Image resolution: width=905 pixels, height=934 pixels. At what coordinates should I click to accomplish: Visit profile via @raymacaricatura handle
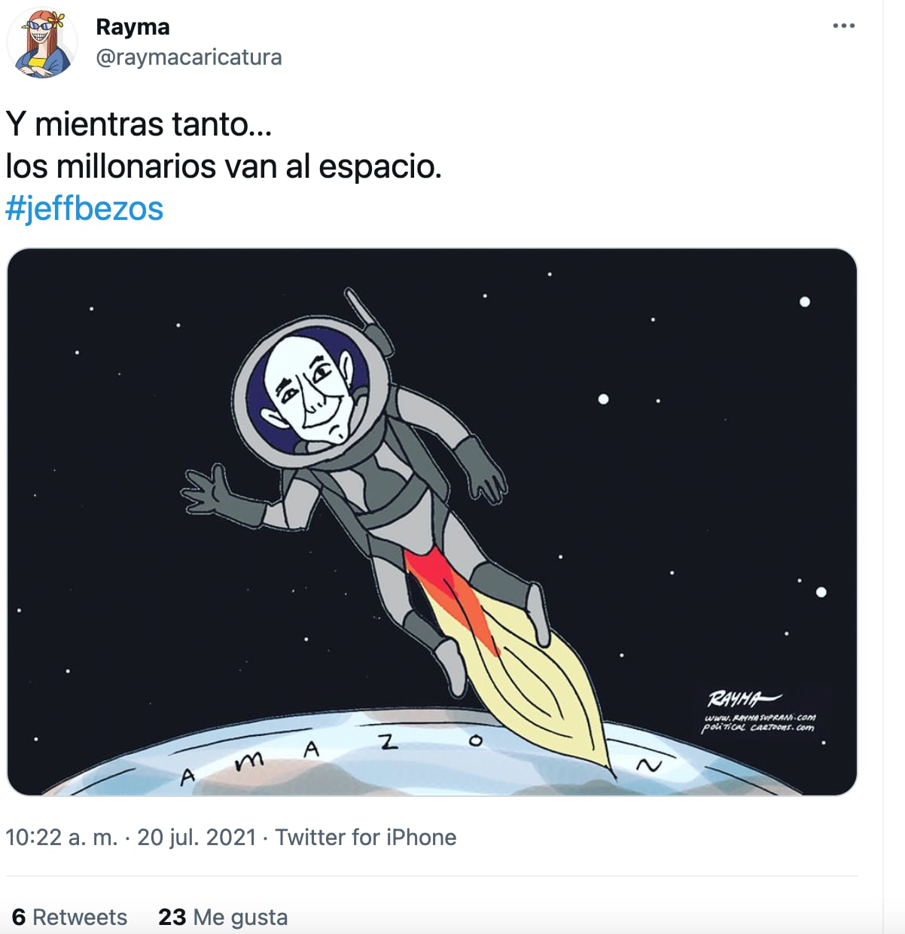tap(188, 56)
